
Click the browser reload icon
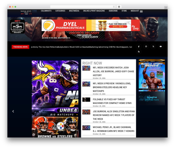pyautogui.click(x=114, y=7)
